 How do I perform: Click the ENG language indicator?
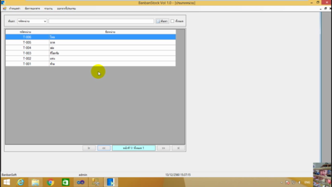point(307,182)
